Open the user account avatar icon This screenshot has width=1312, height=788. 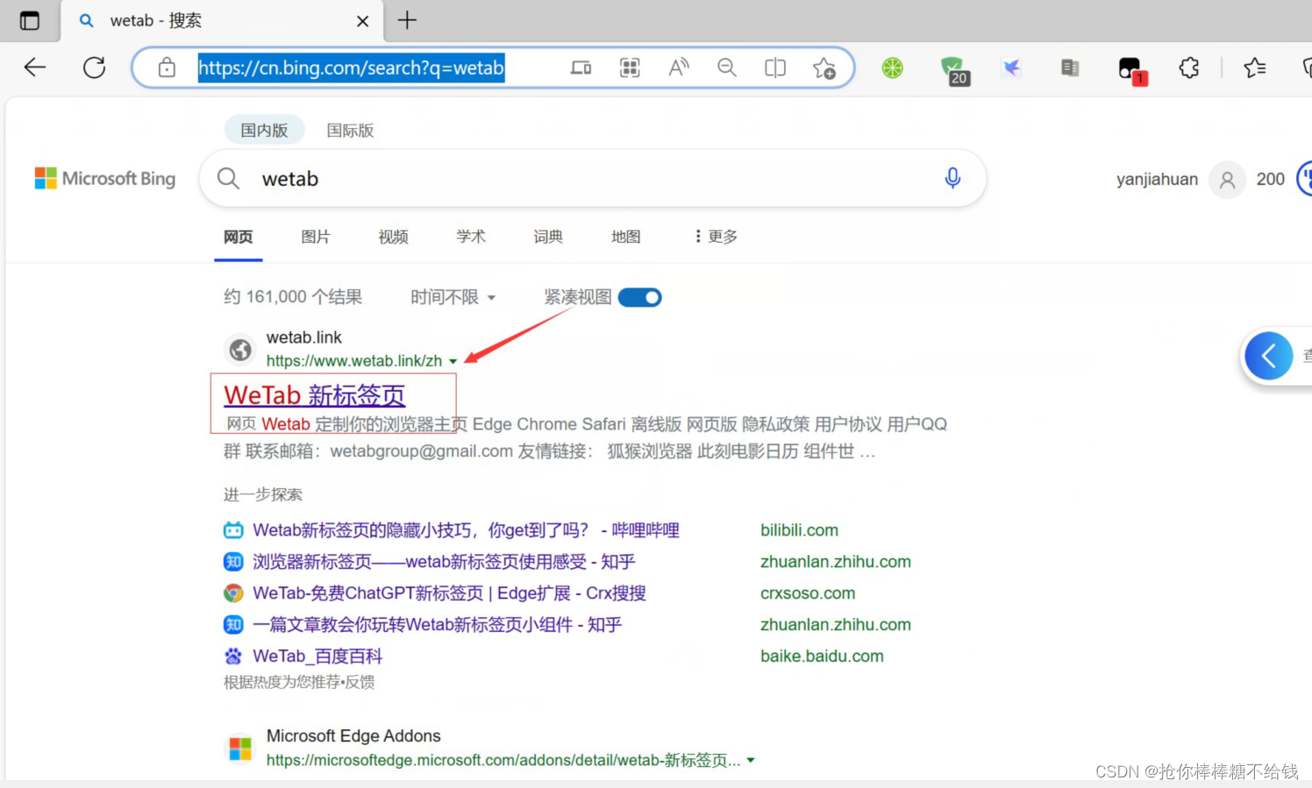point(1227,180)
